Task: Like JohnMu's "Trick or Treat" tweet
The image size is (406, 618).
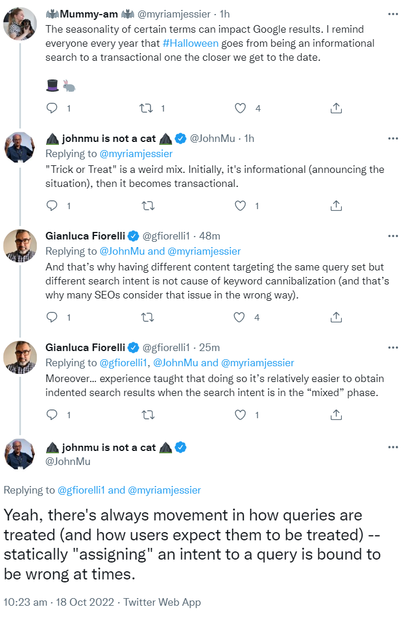Action: click(240, 206)
